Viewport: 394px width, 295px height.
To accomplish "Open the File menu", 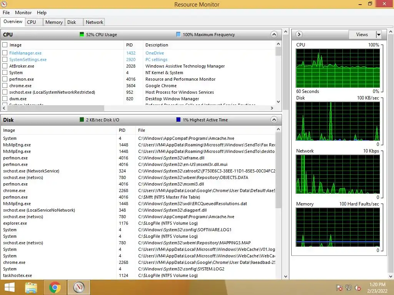I will (6, 13).
